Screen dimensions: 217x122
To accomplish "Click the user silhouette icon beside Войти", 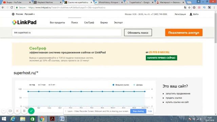I will click(191, 14).
